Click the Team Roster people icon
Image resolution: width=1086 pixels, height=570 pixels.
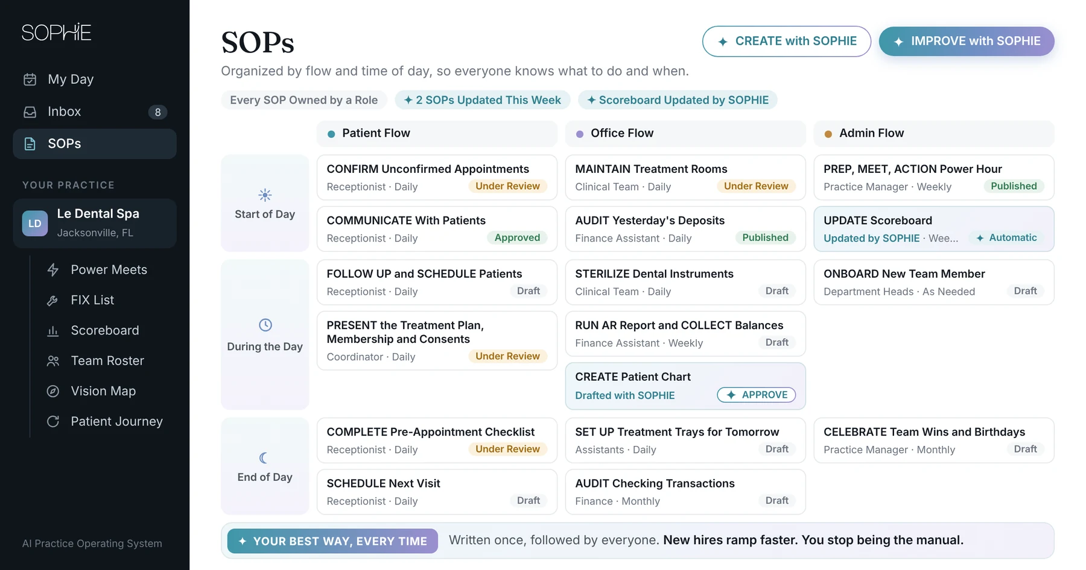(53, 361)
